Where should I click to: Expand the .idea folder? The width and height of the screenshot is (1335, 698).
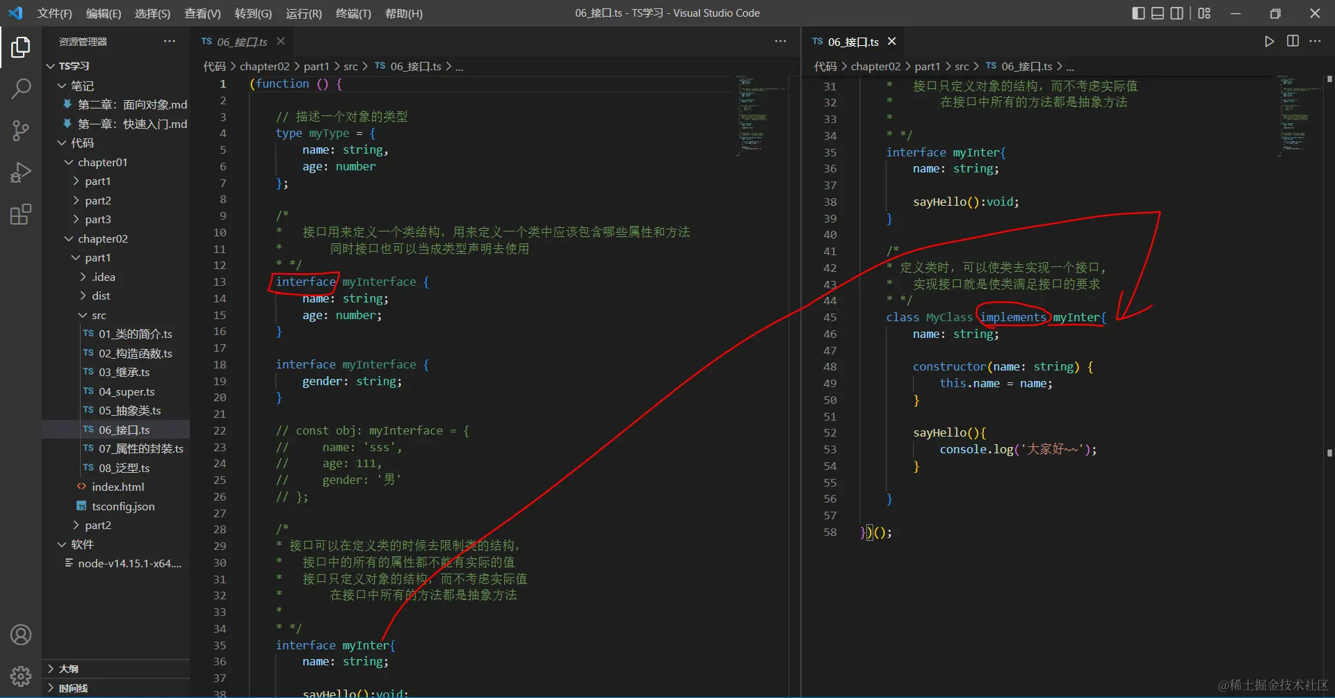[x=115, y=277]
